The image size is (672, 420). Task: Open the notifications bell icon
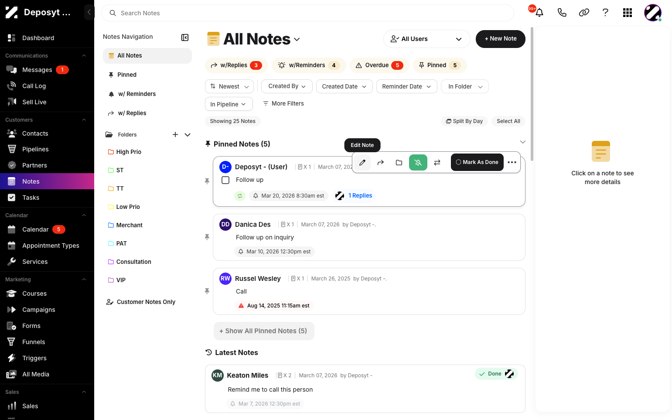click(539, 13)
